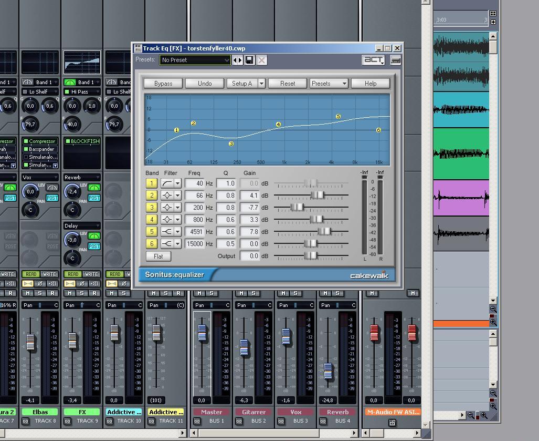
Task: Click the Output gain slider handle
Action: [x=311, y=255]
